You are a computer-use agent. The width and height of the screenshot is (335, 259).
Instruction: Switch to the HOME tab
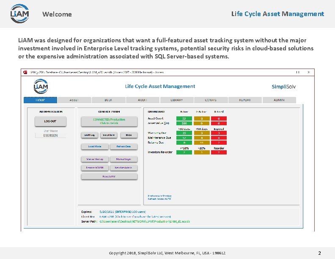tap(40, 100)
